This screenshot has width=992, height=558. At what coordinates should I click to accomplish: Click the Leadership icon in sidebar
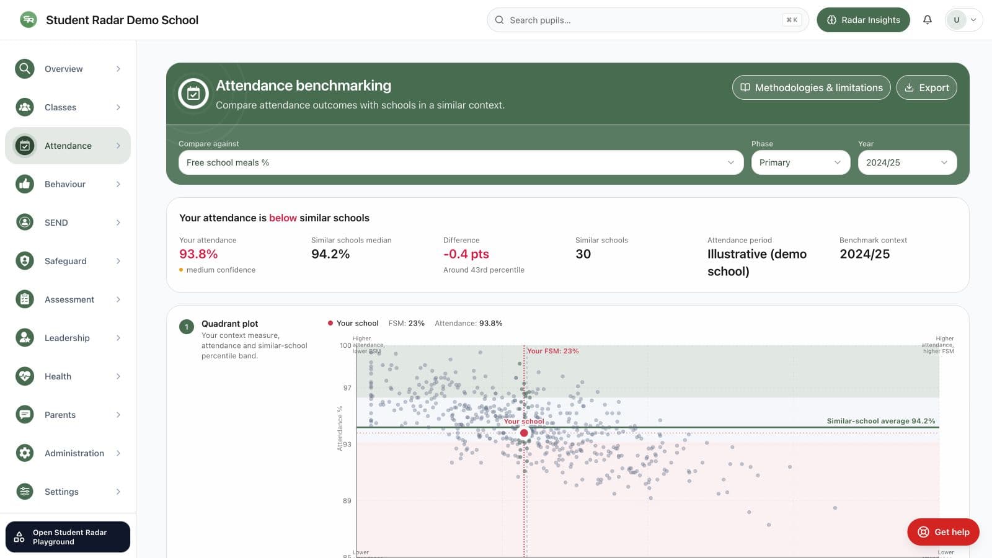[x=25, y=338]
